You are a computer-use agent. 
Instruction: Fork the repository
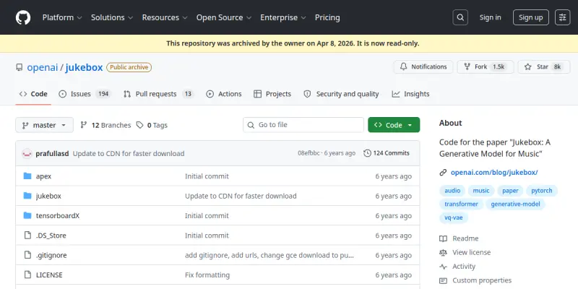tap(485, 66)
